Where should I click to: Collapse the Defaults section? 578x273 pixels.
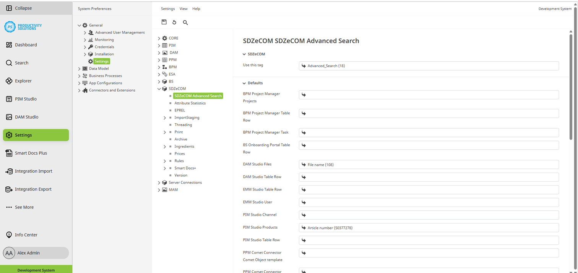pyautogui.click(x=244, y=83)
